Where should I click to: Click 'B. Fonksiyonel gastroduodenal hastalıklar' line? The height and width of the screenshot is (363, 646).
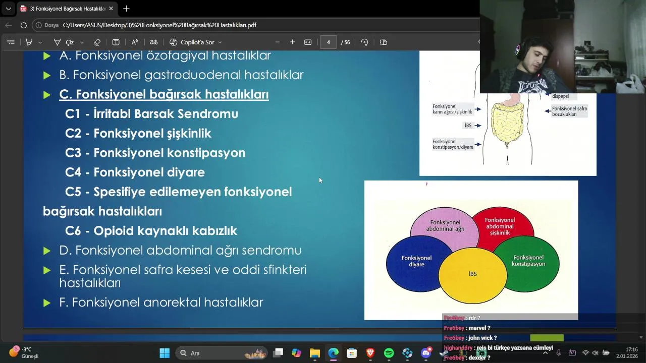click(x=181, y=75)
